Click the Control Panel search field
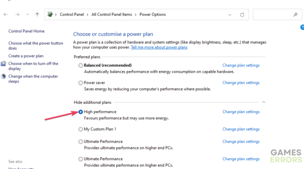The width and height of the screenshot is (304, 169). (273, 15)
